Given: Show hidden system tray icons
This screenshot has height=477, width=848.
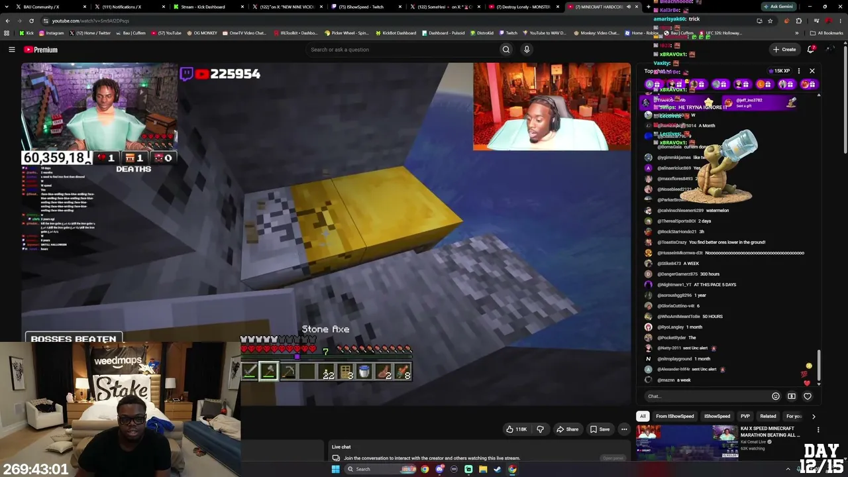Looking at the screenshot, I should coord(788,469).
